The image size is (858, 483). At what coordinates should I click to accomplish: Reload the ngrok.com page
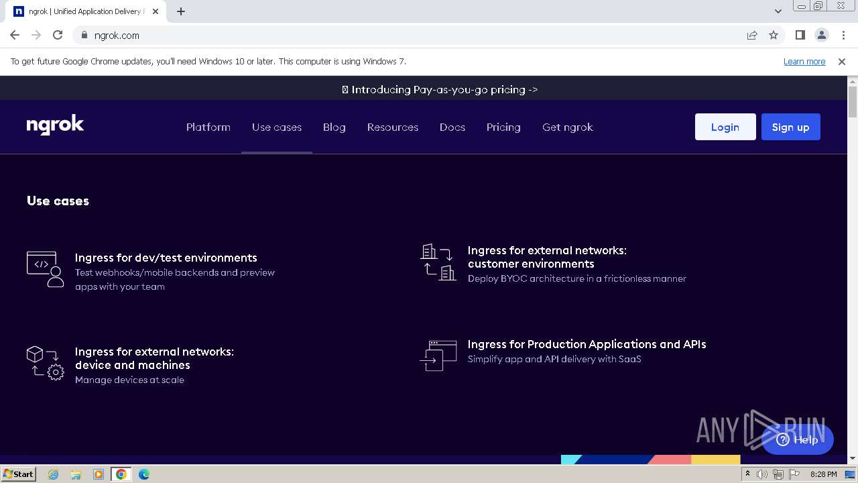tap(58, 35)
